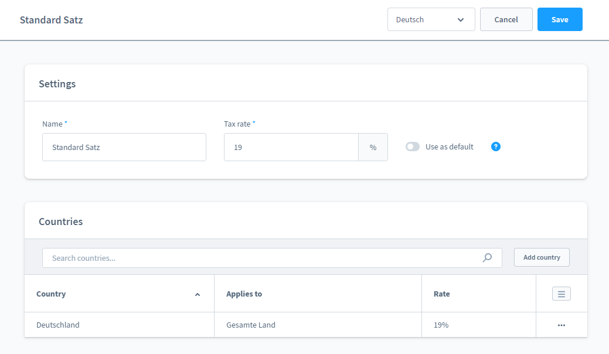This screenshot has height=354, width=609.
Task: Click the percent suffix on Tax rate
Action: pos(373,147)
